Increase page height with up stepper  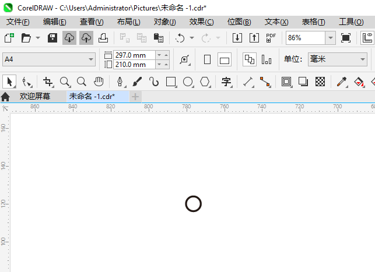click(x=166, y=65)
